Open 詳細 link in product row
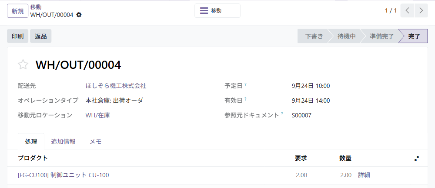 [x=364, y=175]
